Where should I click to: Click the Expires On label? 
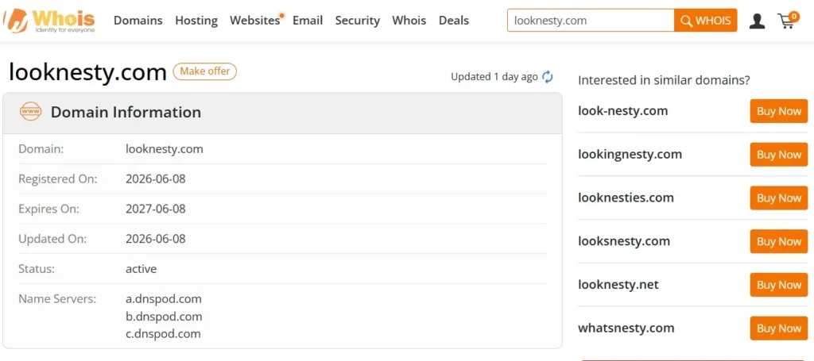(48, 209)
